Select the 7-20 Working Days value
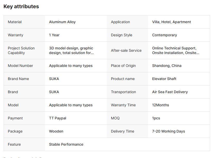The image size is (214, 158). [168, 131]
